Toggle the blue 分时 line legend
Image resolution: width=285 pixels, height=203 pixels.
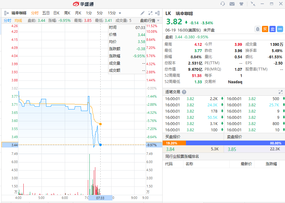[7, 21]
